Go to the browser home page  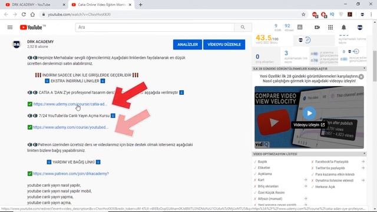(32, 14)
